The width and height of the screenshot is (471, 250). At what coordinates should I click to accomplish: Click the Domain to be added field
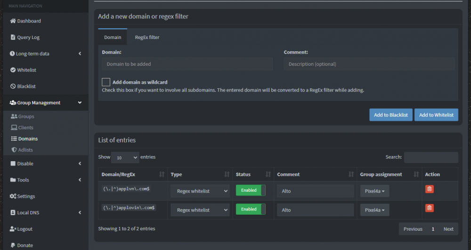pos(187,64)
